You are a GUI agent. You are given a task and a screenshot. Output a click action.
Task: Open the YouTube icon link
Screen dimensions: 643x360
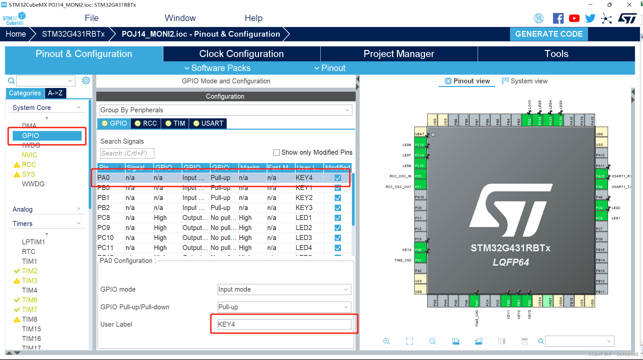[x=574, y=18]
